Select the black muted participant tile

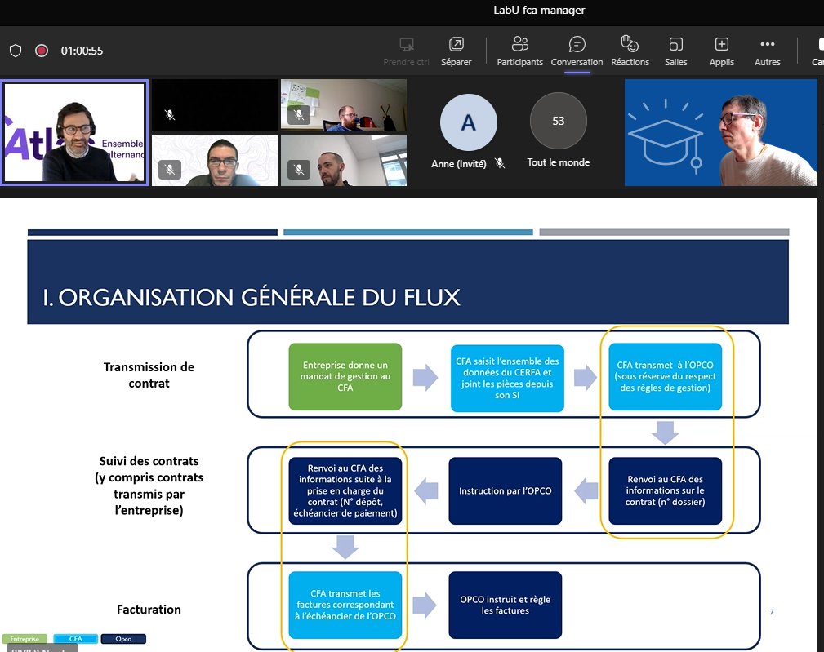215,105
